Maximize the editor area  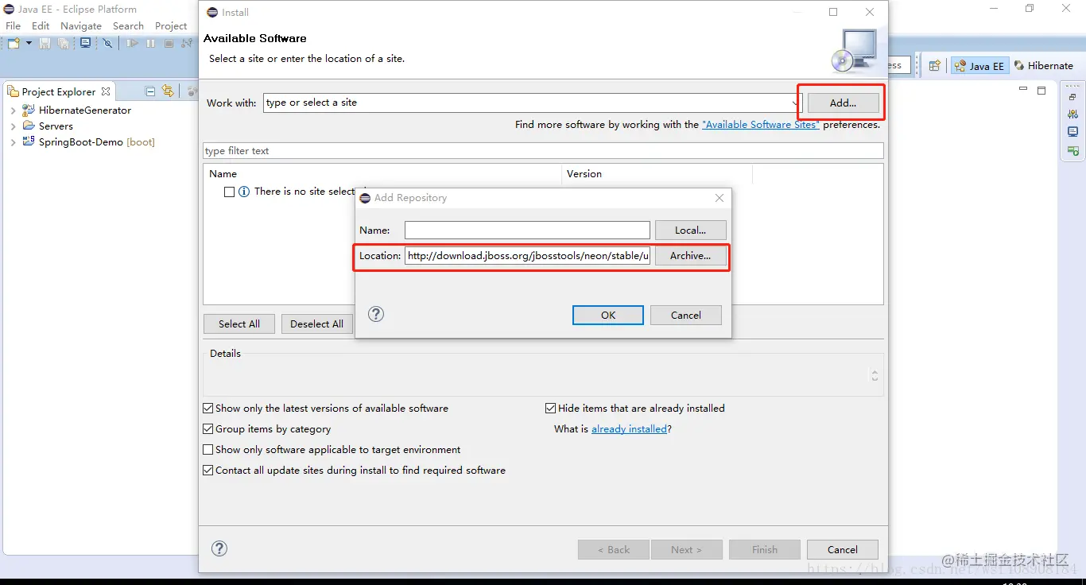1041,91
